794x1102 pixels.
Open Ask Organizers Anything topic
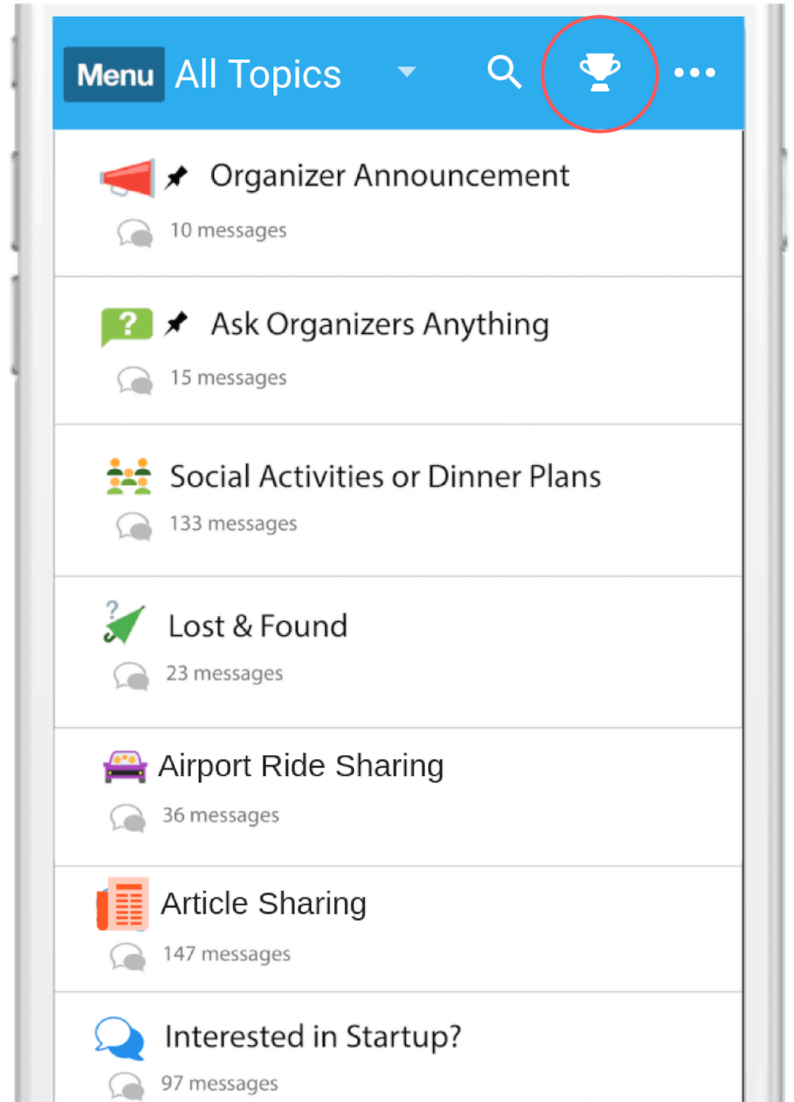coord(379,324)
